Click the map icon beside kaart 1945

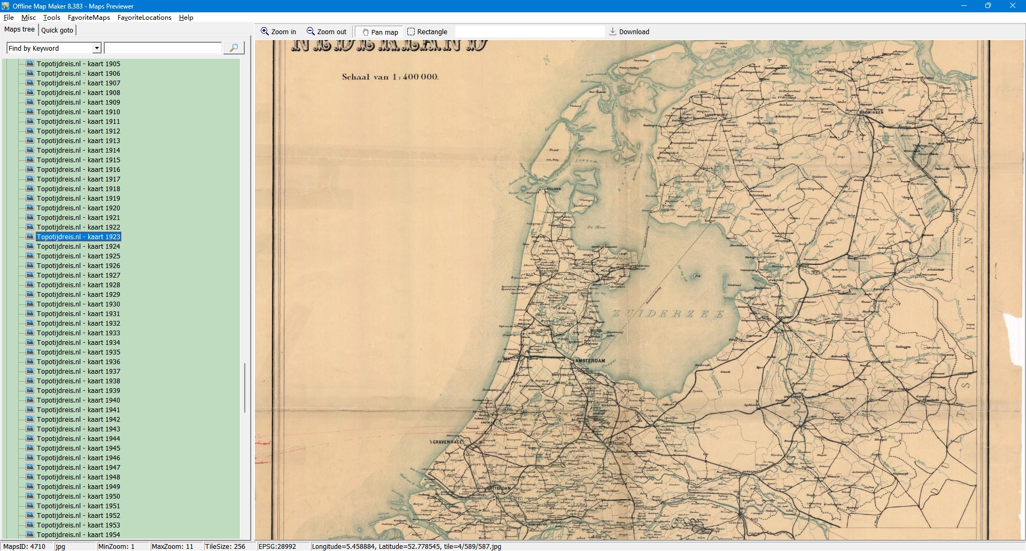pos(30,448)
